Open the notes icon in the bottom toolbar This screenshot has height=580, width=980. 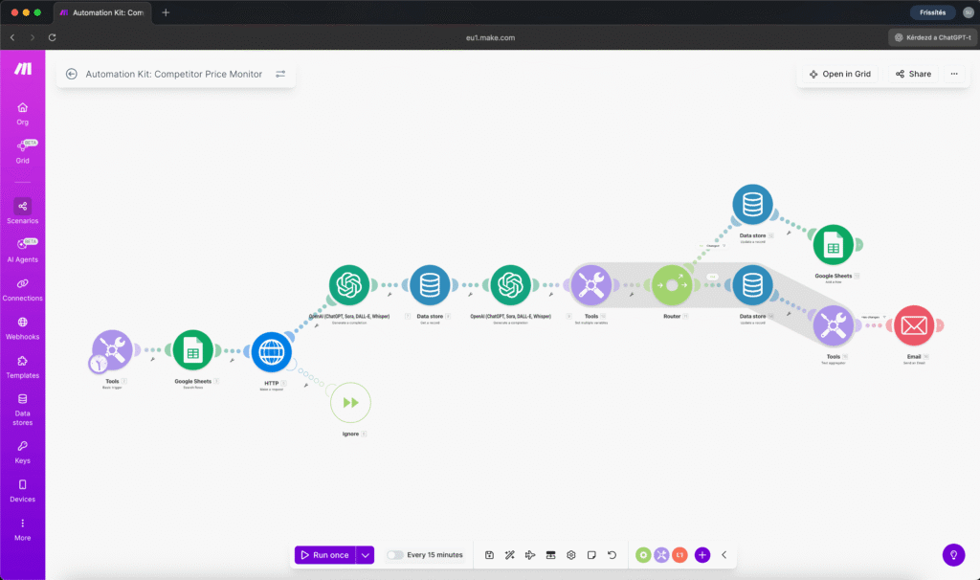pyautogui.click(x=591, y=554)
